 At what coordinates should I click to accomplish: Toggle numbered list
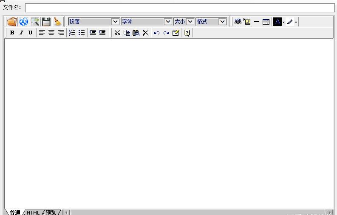[72, 33]
